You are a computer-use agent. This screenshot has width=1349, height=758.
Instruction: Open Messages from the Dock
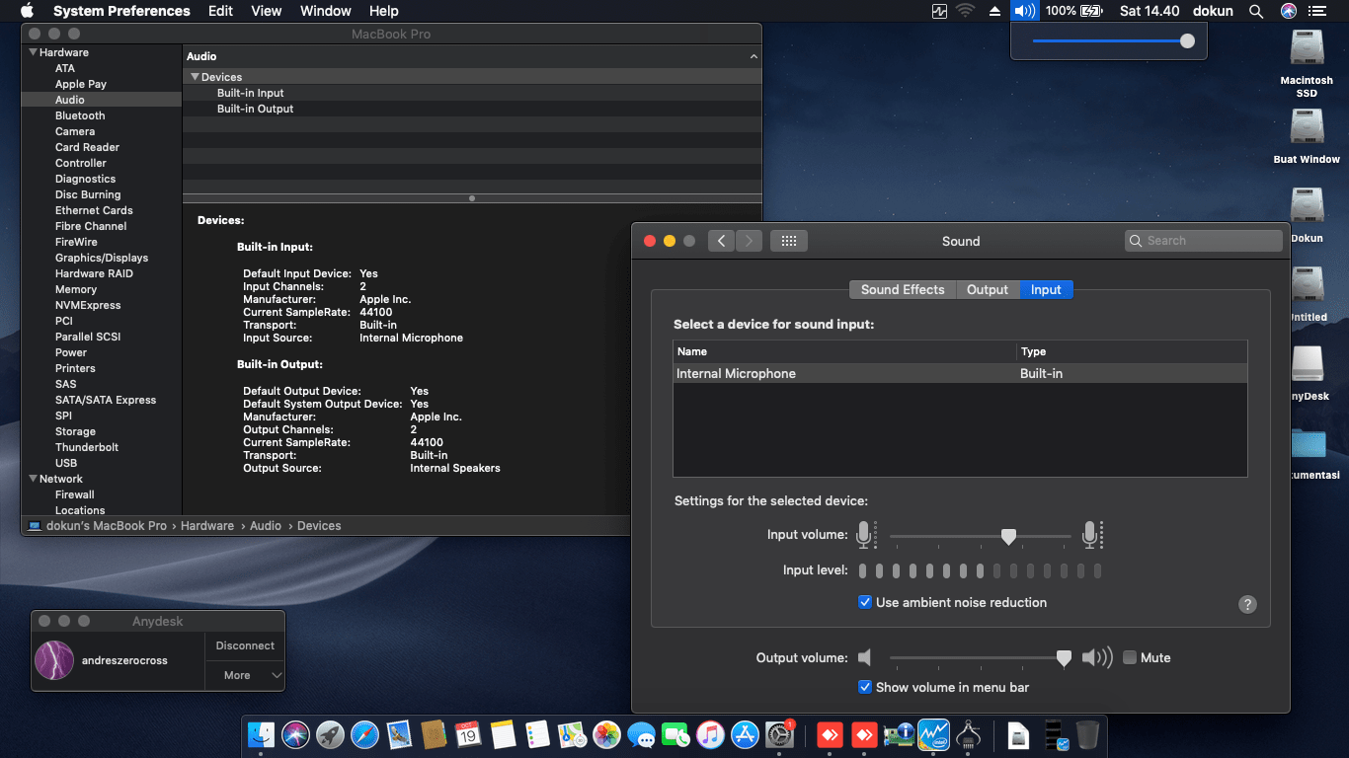[x=641, y=734]
